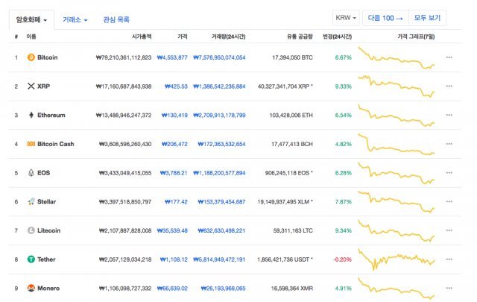Viewport: 477px width, 302px height.
Task: Click the Bitcoin Cash logo icon
Action: pyautogui.click(x=31, y=144)
